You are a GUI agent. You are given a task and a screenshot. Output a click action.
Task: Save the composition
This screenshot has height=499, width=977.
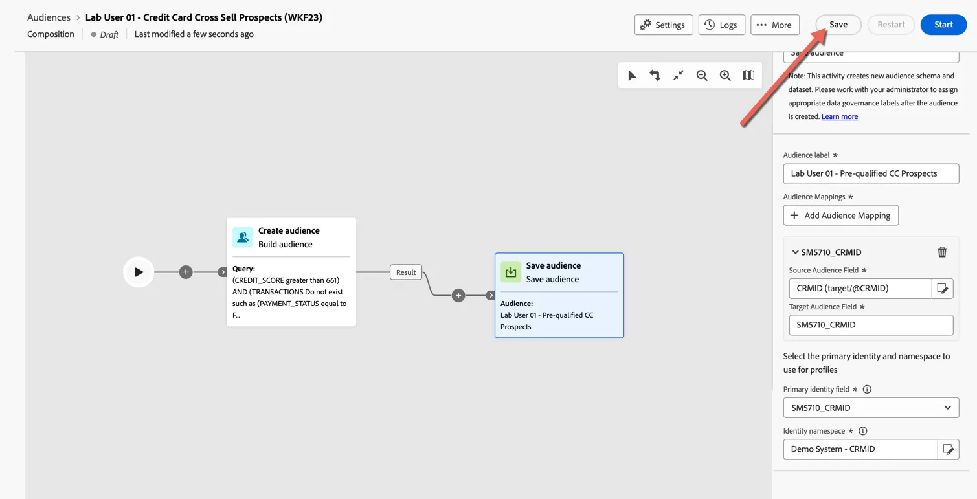point(838,25)
